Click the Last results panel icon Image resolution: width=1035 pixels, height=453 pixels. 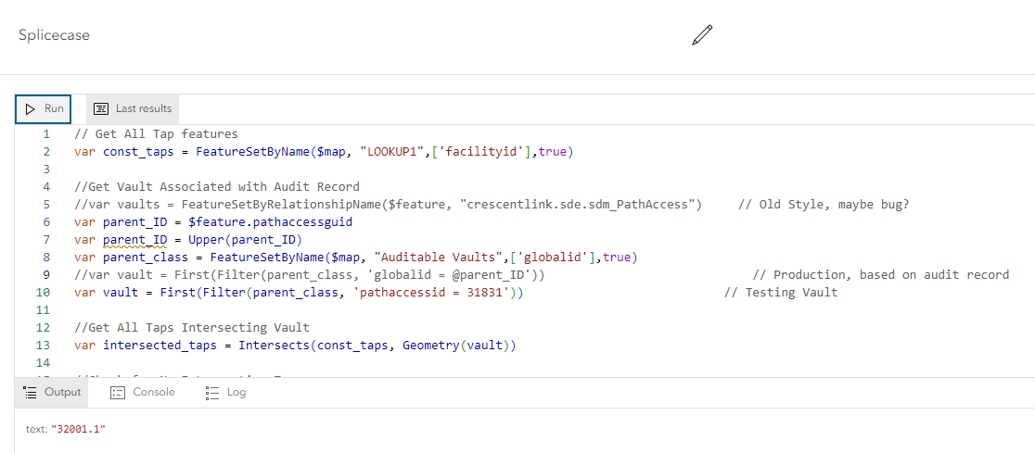101,108
